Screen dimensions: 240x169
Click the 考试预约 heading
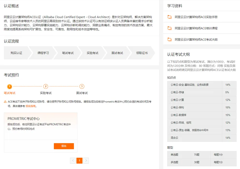(x=11, y=75)
